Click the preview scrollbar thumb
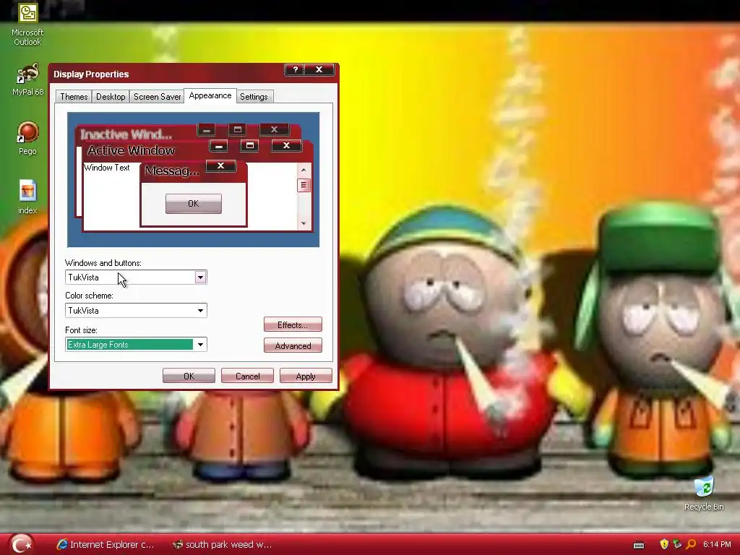The width and height of the screenshot is (740, 555). [x=304, y=185]
